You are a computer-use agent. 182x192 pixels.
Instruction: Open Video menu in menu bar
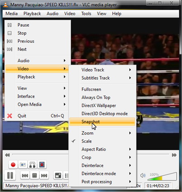pyautogui.click(x=70, y=14)
